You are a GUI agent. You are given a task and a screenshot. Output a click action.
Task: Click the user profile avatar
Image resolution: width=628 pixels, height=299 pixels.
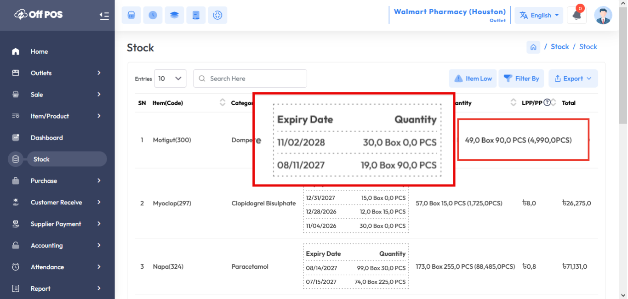(x=603, y=15)
